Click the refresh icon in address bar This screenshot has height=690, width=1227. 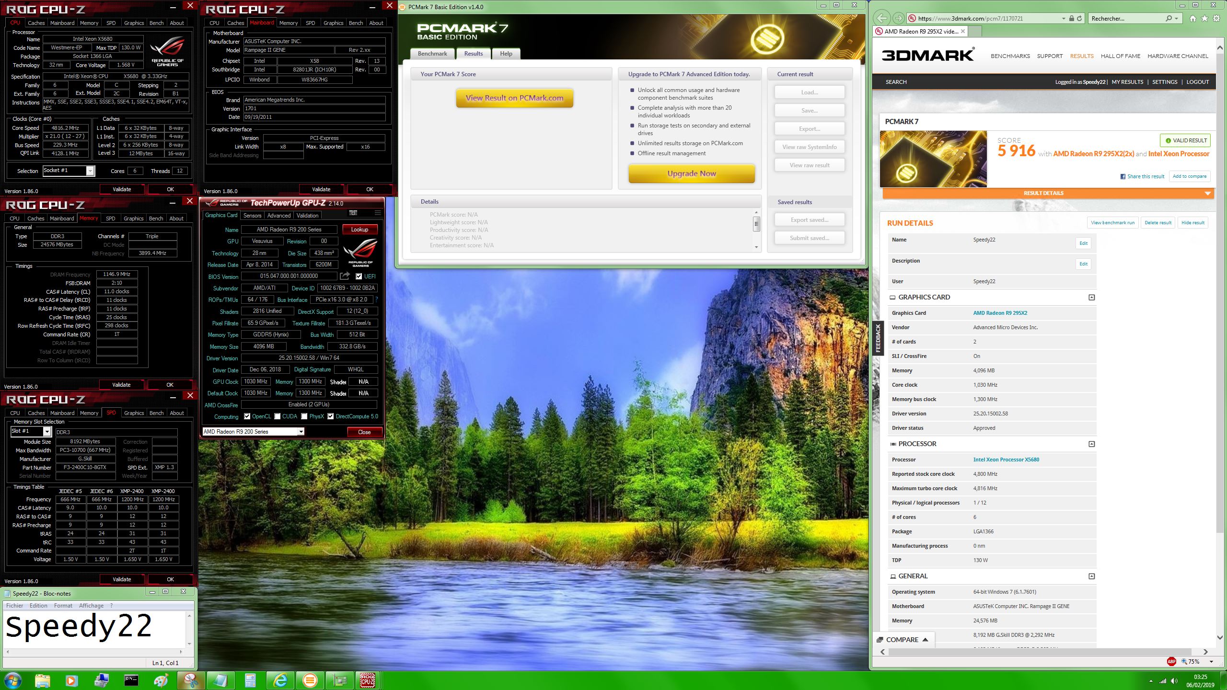point(1079,18)
